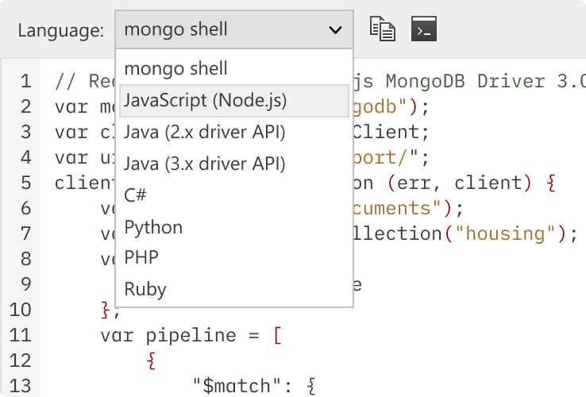Copy the generated code to clipboard
586x397 pixels.
pyautogui.click(x=383, y=29)
